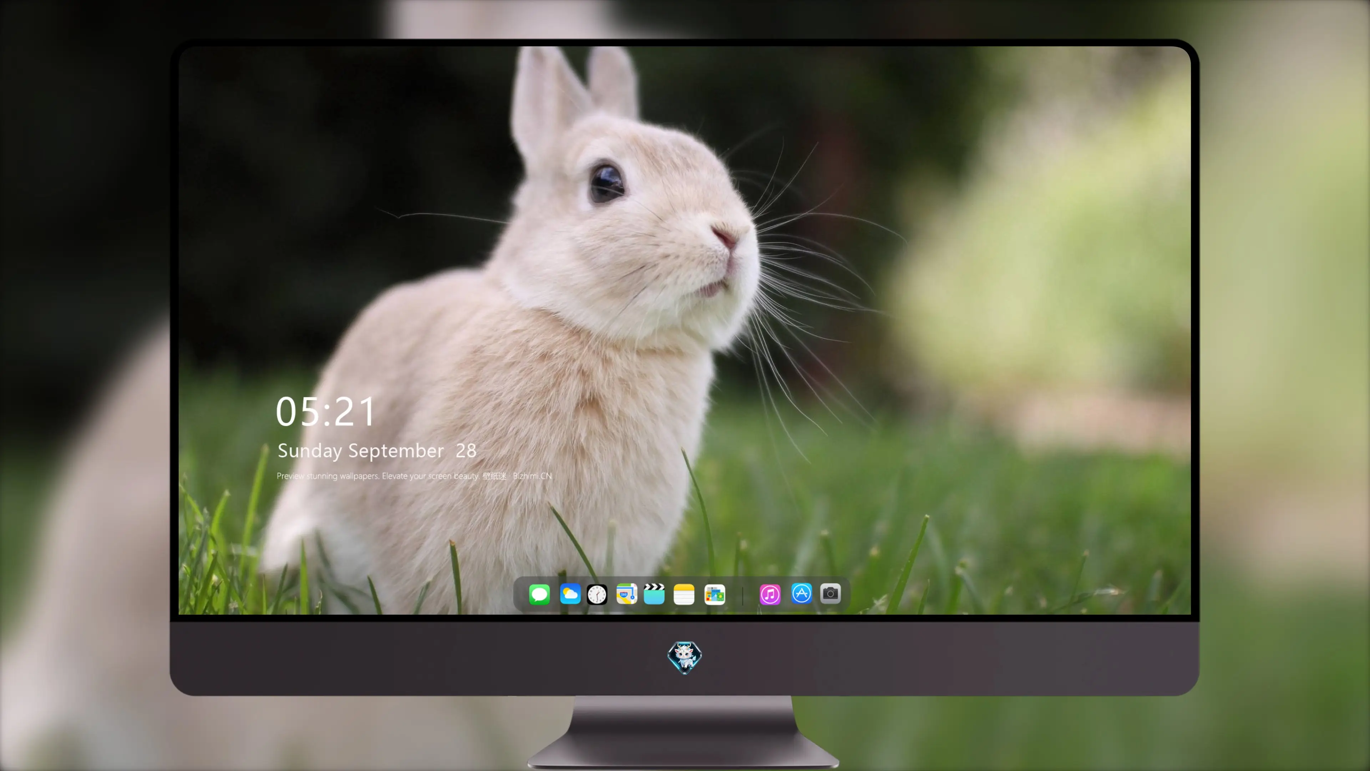Image resolution: width=1370 pixels, height=771 pixels.
Task: Open the Messages app in the dock
Action: click(x=539, y=594)
